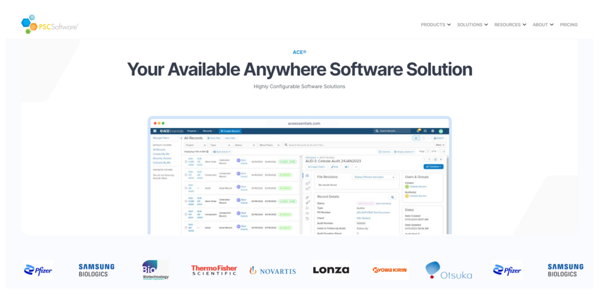Viewport: 599px width, 299px height.
Task: Click the blue Create Record button
Action: click(230, 131)
